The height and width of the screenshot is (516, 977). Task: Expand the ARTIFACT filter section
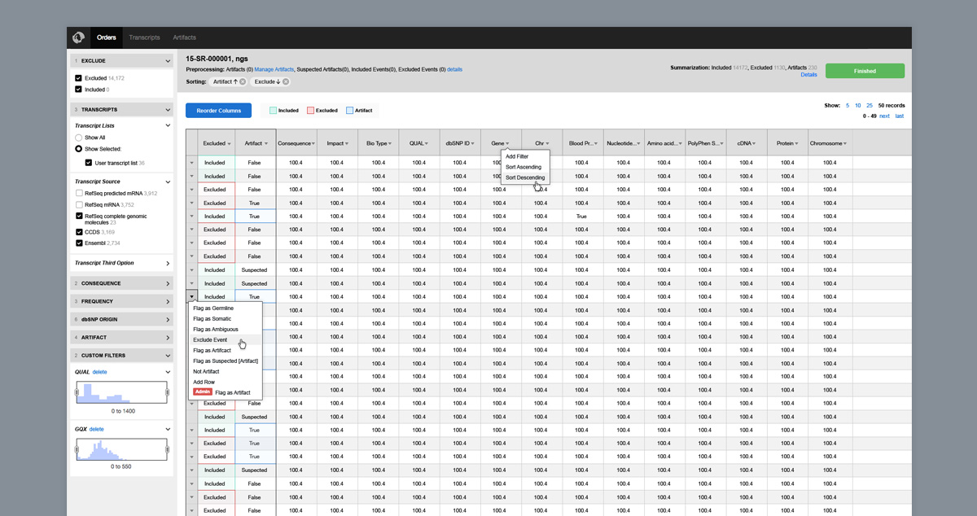coord(168,338)
